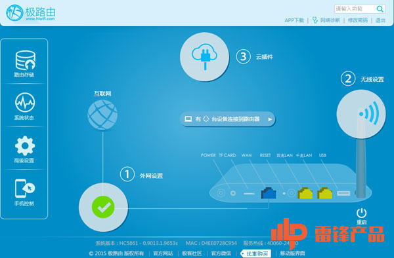Click the RESET label
Viewport: 394px width, 258px height.
pos(265,155)
